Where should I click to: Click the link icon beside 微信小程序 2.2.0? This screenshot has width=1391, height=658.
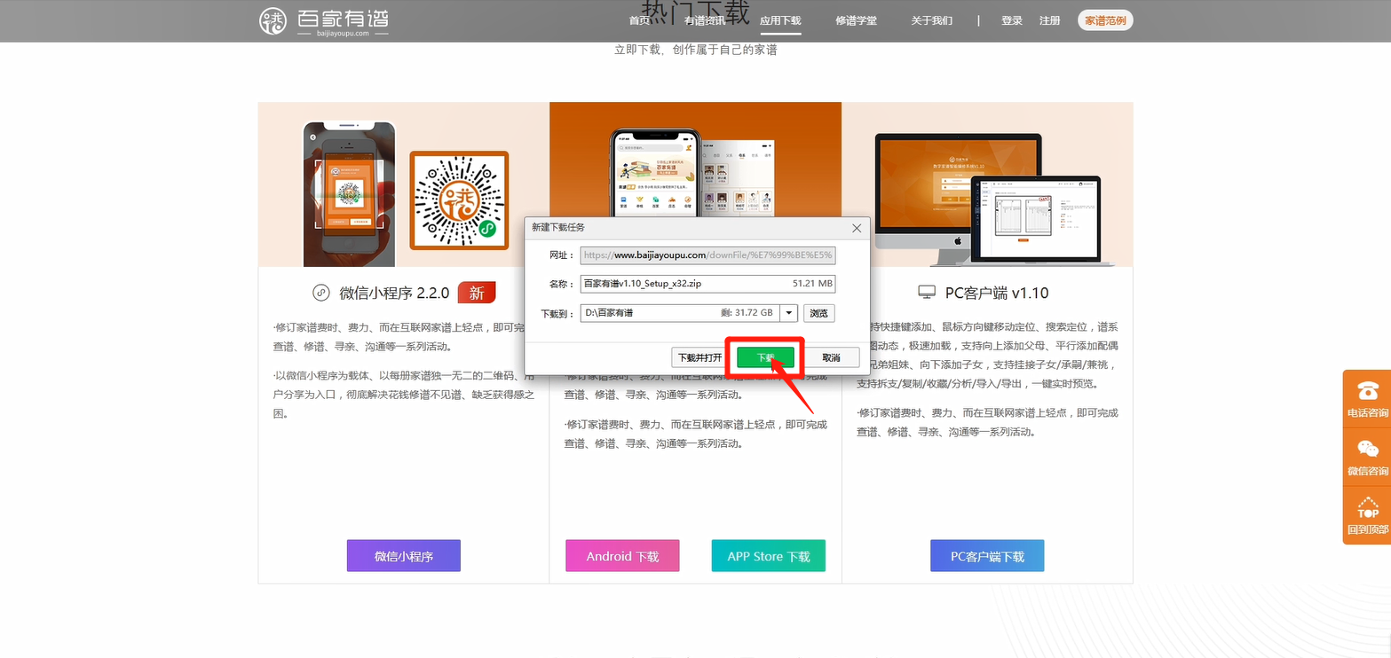pyautogui.click(x=321, y=293)
